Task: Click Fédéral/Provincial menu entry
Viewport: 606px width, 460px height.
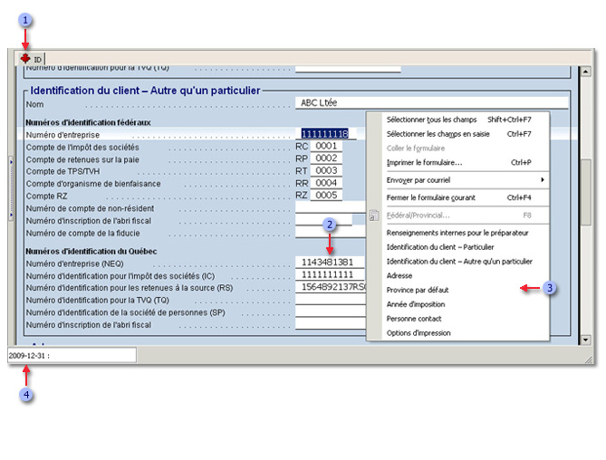Action: click(x=458, y=216)
